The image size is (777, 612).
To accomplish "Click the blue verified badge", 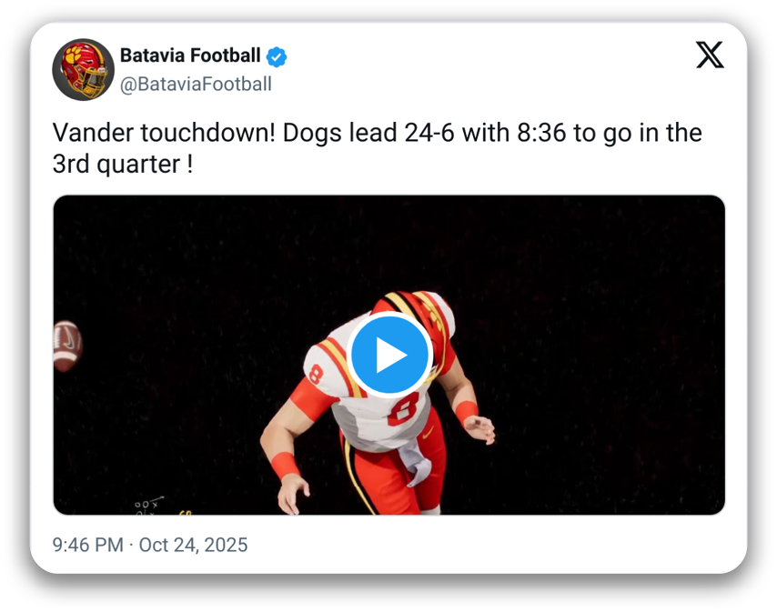I will pyautogui.click(x=277, y=56).
